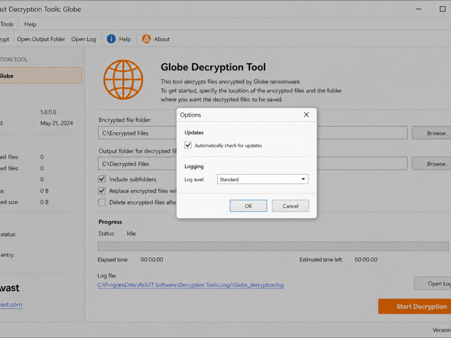The height and width of the screenshot is (338, 451).
Task: Click the Idle status text
Action: click(131, 233)
